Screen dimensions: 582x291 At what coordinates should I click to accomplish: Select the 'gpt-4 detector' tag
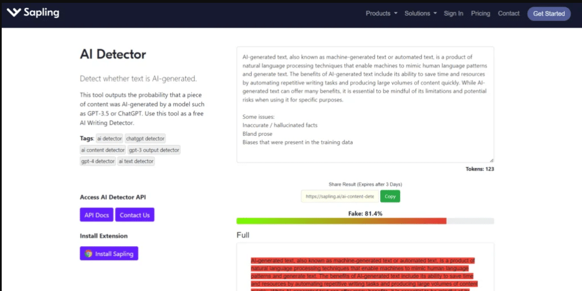click(98, 161)
